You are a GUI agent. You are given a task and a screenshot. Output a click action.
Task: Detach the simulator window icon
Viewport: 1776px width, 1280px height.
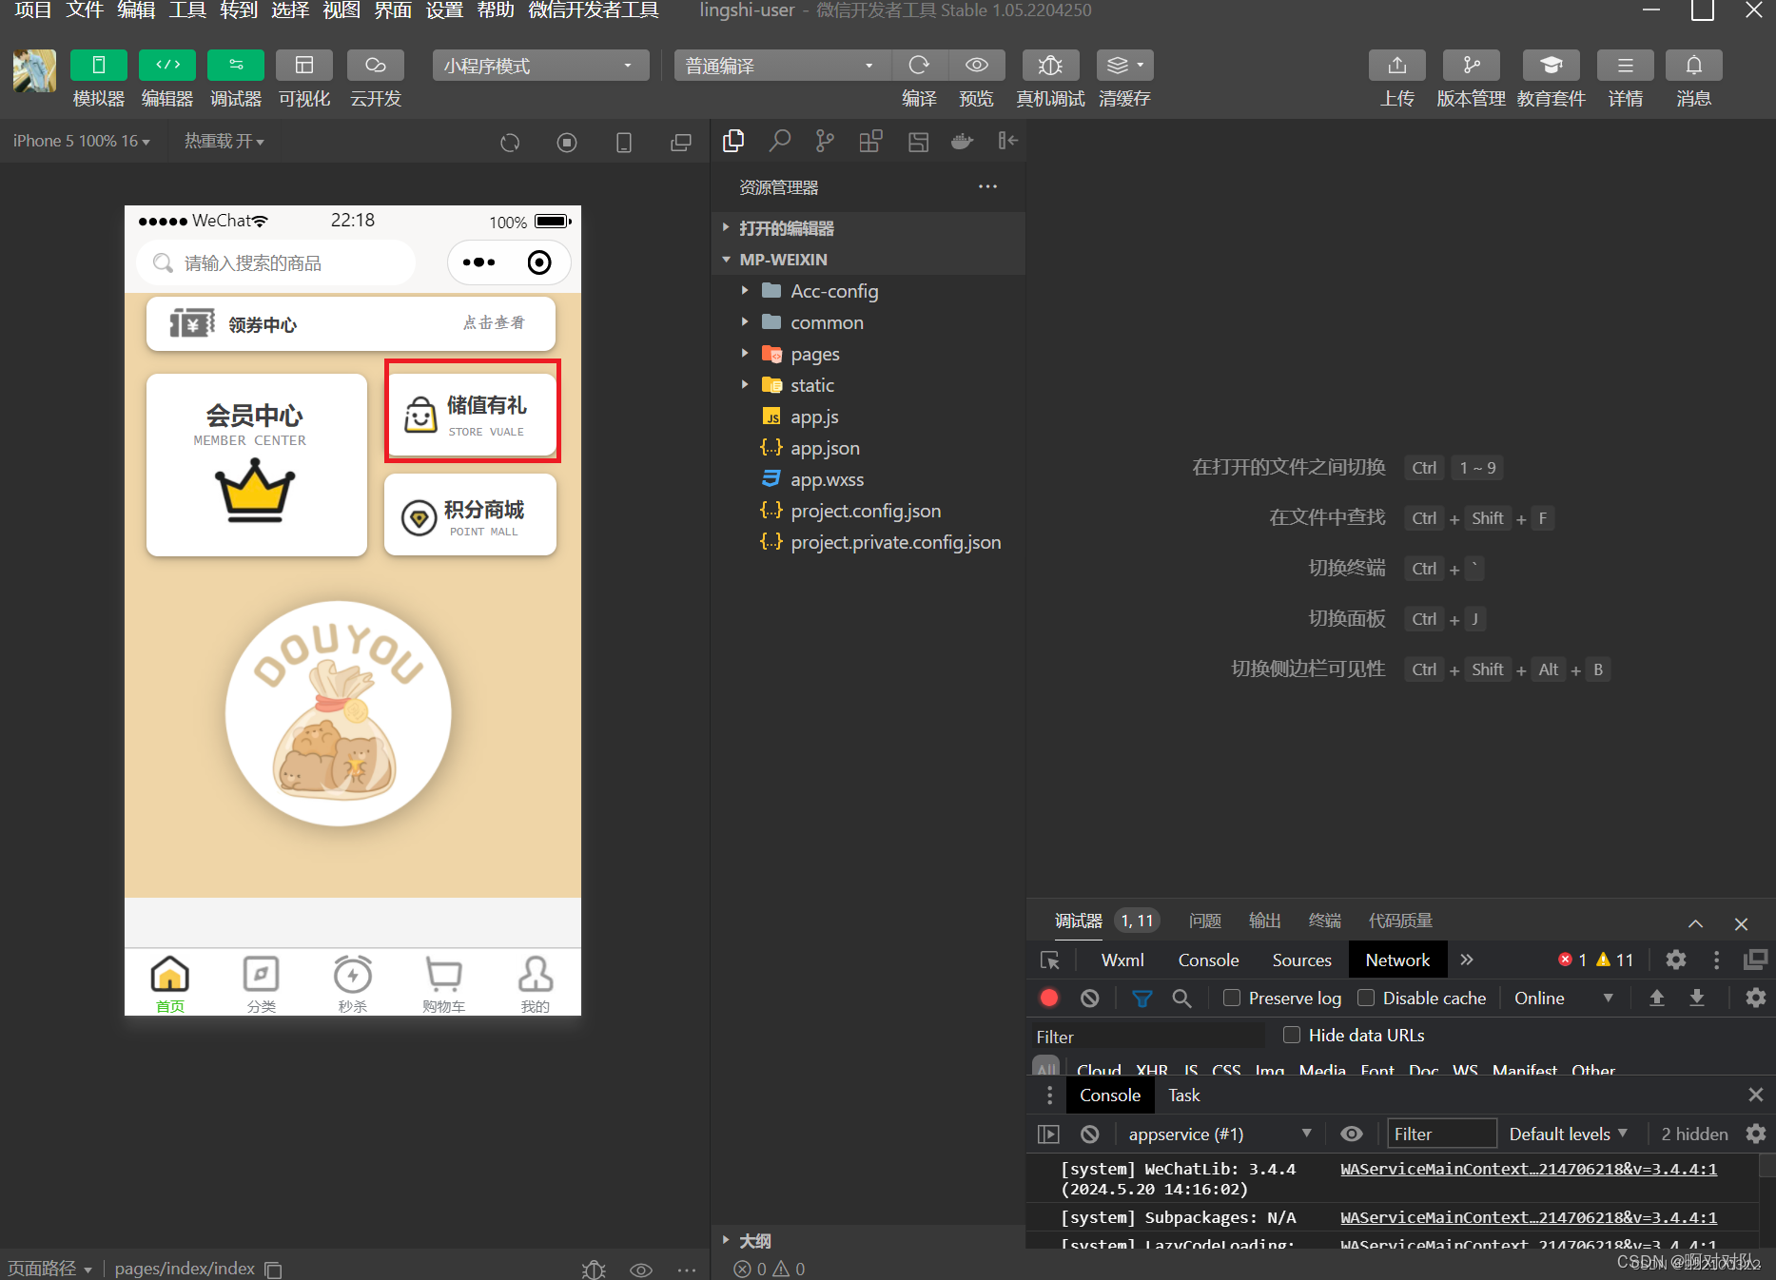pyautogui.click(x=681, y=143)
